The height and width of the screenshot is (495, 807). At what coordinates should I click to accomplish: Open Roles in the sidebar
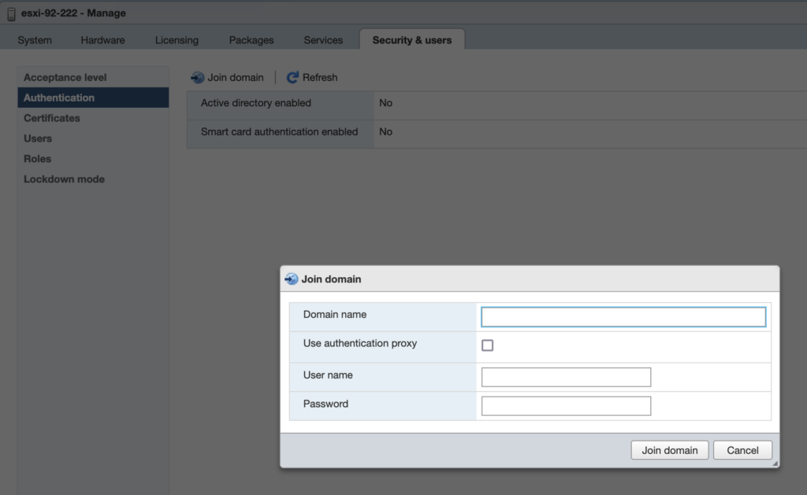(38, 159)
